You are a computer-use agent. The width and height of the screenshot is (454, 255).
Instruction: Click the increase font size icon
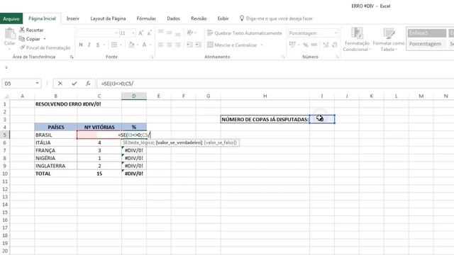pyautogui.click(x=140, y=33)
